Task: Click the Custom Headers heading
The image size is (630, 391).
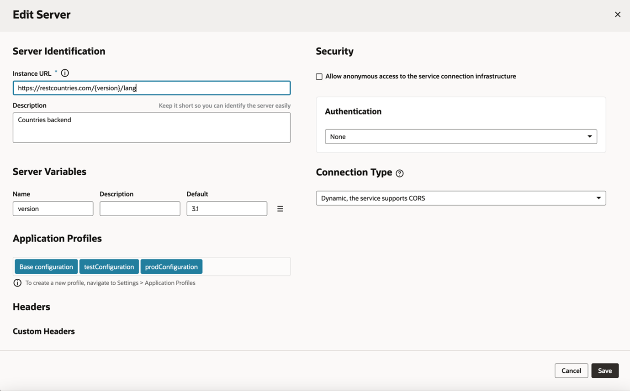Action: click(44, 331)
